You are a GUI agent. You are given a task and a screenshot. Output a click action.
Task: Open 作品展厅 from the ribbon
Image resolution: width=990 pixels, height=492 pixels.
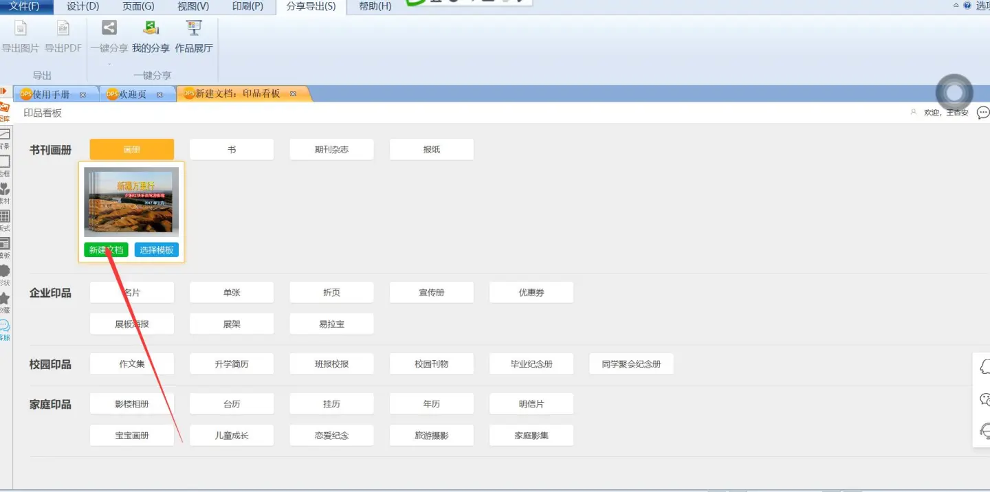tap(194, 36)
